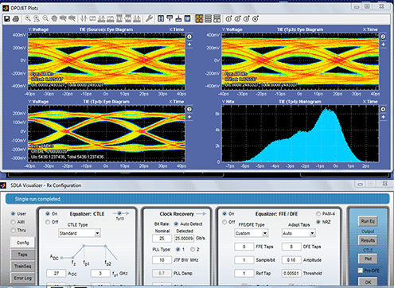
Task: Select the zoom out magnifier tool
Action: point(45,18)
